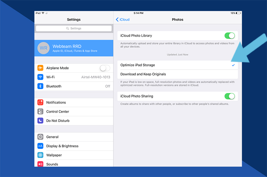Open Display & Brightness settings
Screen dimensions: 267x177
click(x=74, y=146)
